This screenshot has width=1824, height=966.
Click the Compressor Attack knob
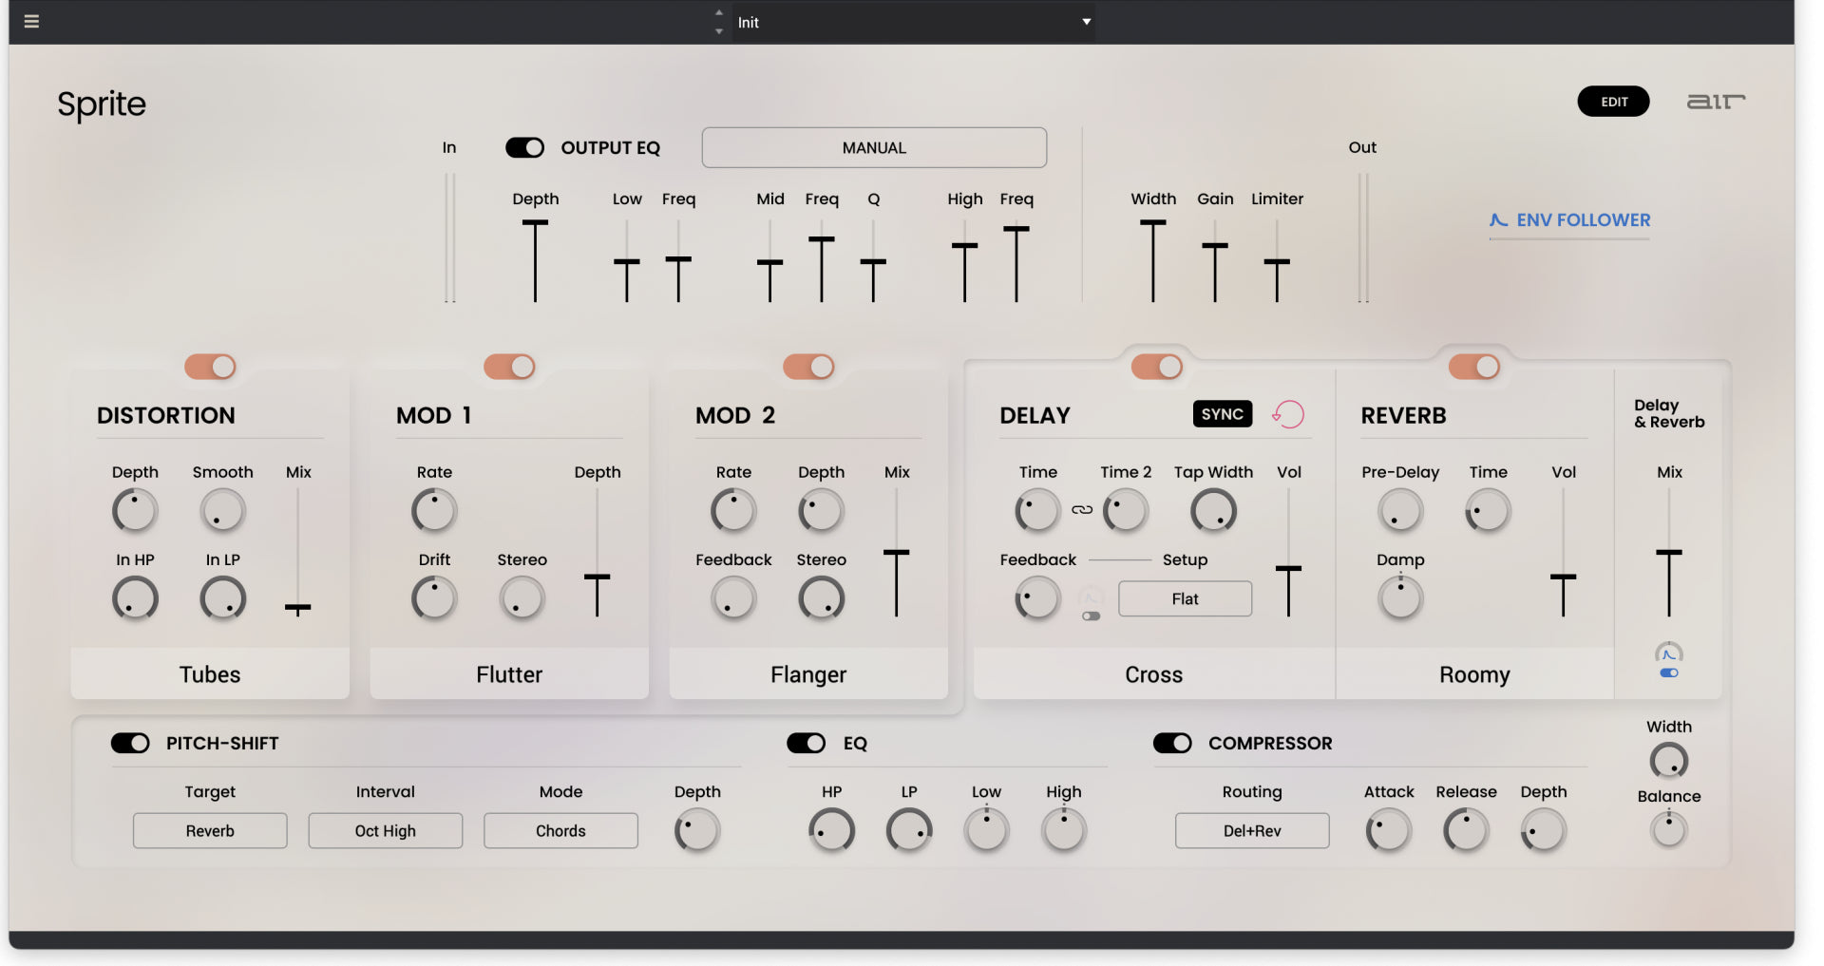[1389, 831]
